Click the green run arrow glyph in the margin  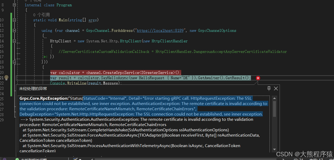(45, 57)
